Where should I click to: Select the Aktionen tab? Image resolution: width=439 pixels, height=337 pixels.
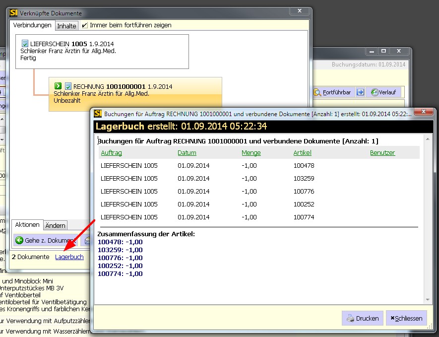27,225
